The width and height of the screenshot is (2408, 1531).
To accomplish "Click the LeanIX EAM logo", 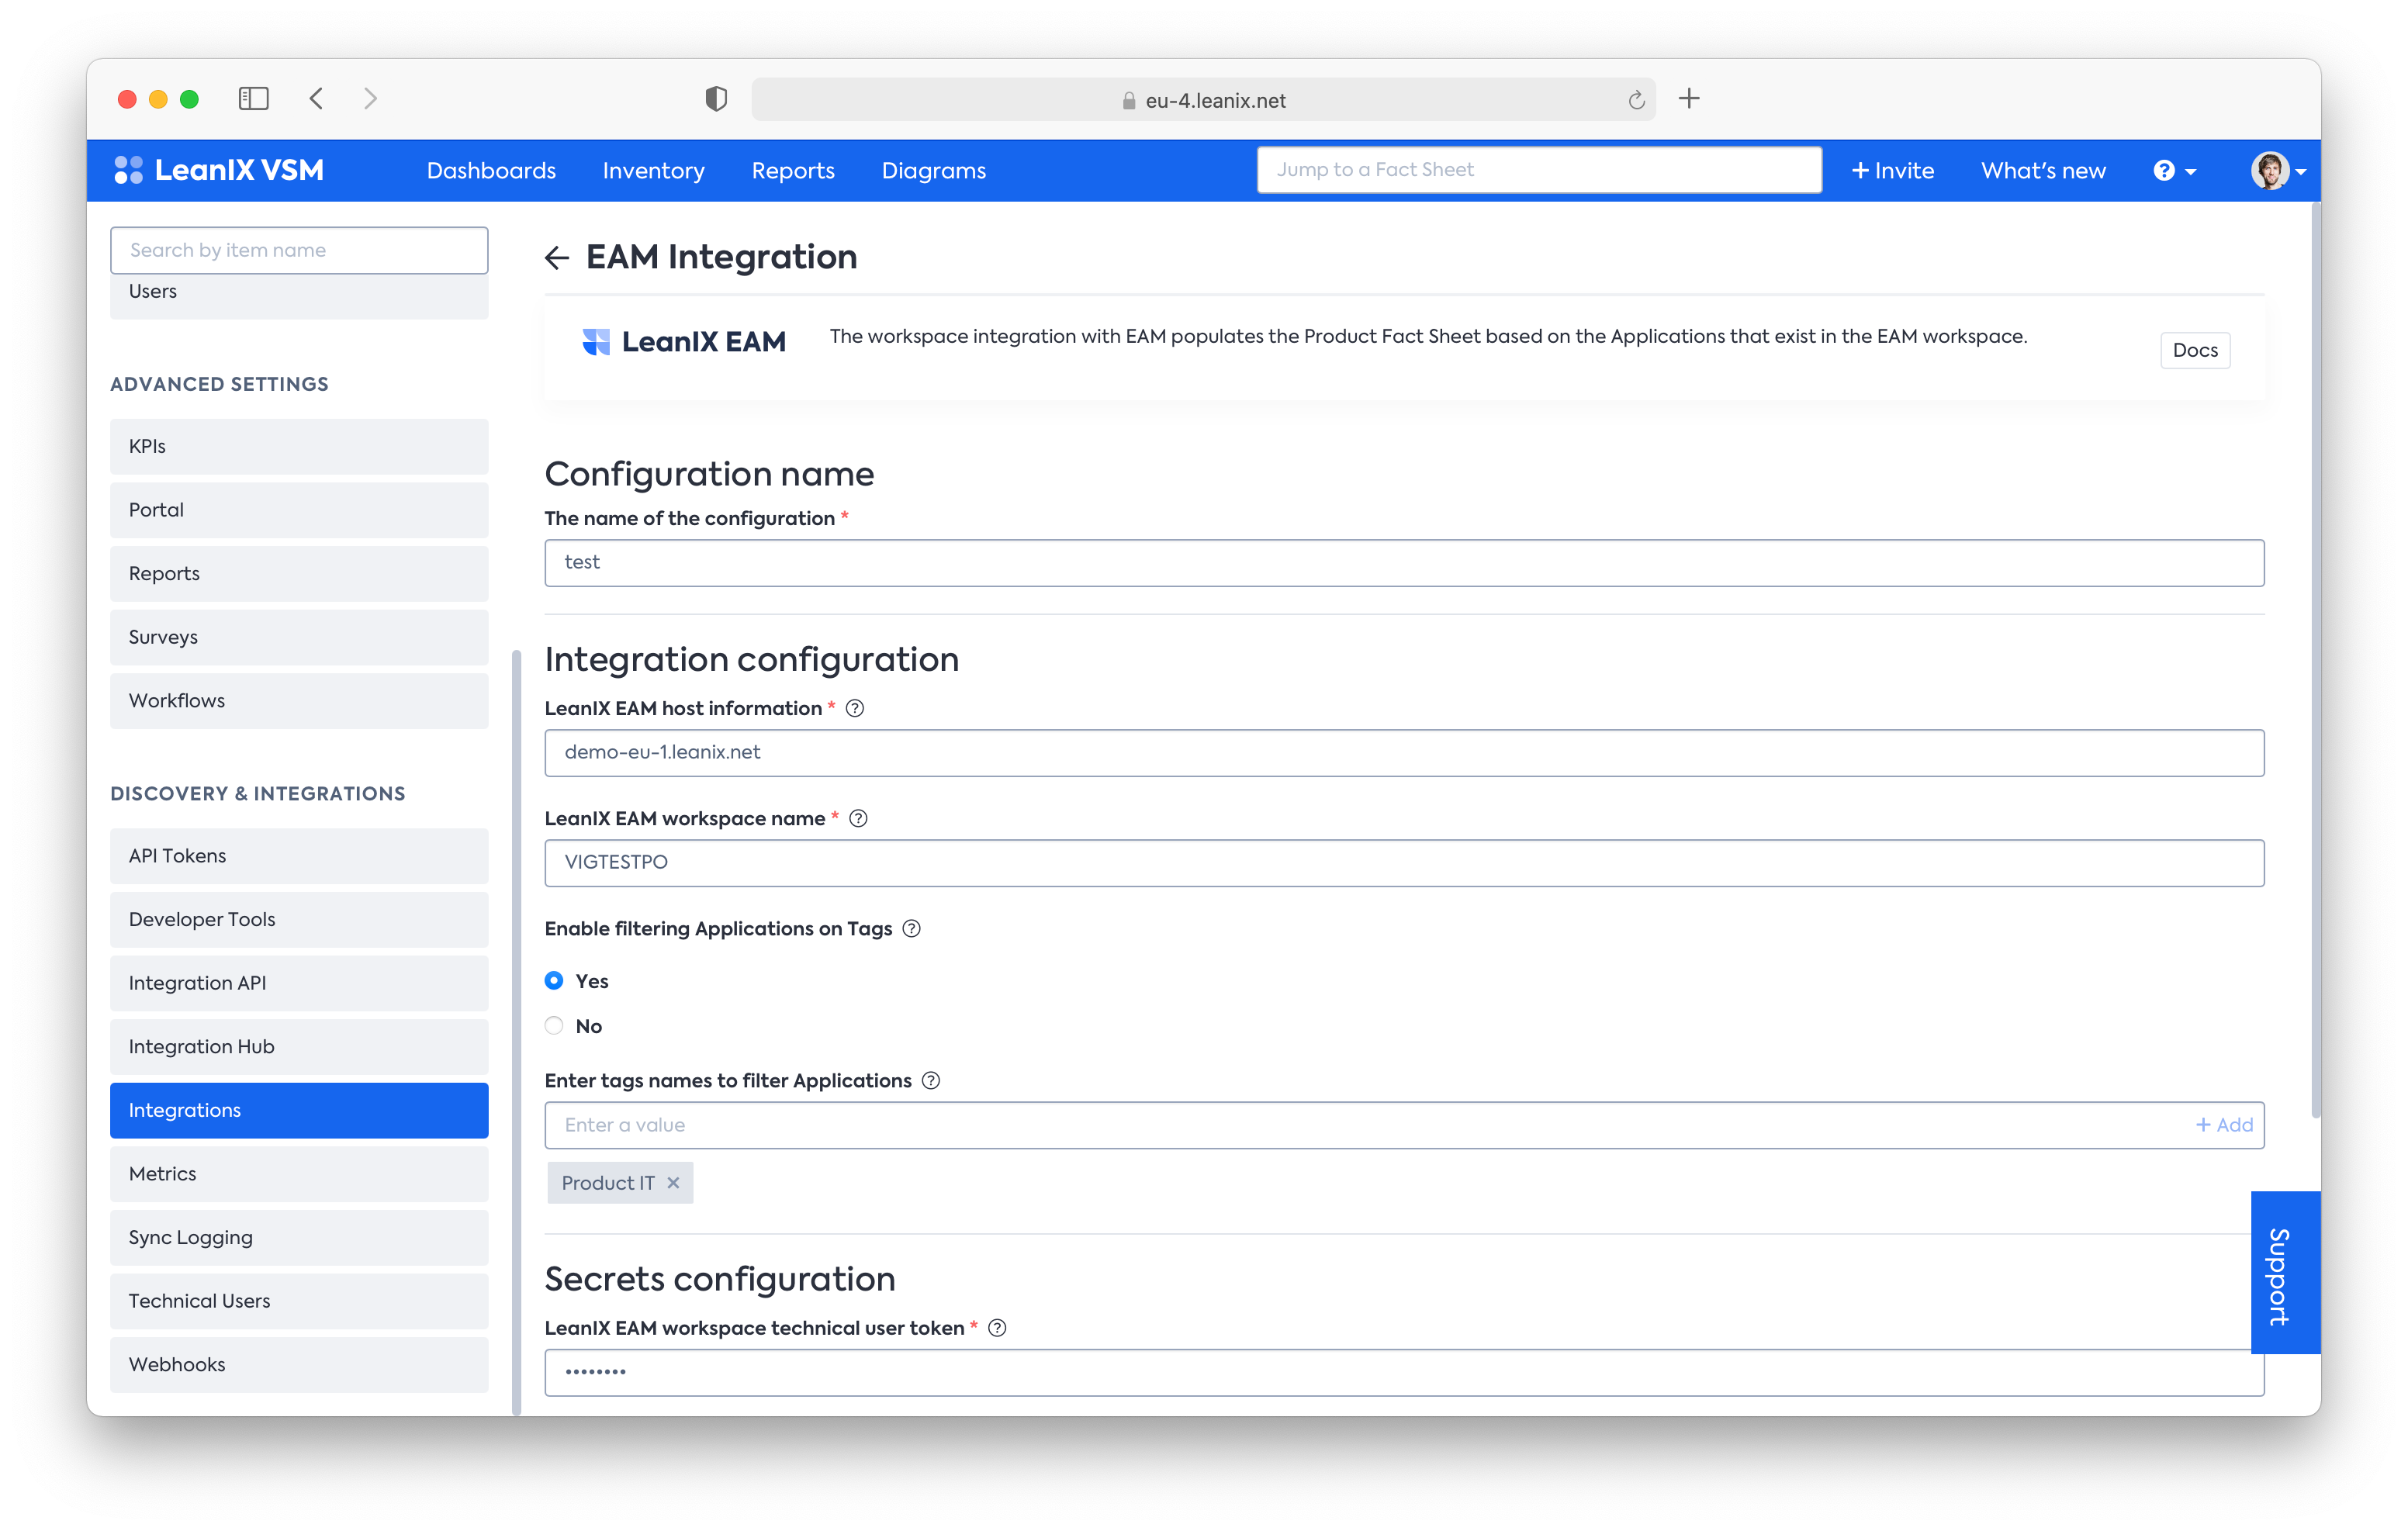I will click(684, 341).
